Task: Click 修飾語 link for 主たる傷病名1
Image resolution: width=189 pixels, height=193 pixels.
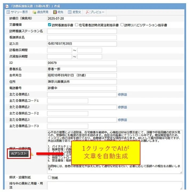Action: [122, 94]
